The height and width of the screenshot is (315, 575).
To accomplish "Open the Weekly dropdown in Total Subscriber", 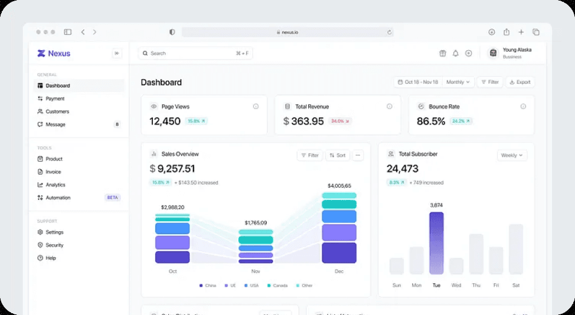I will point(512,155).
